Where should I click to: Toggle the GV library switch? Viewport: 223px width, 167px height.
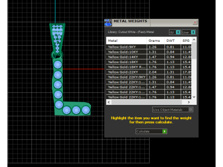pyautogui.click(x=175, y=32)
